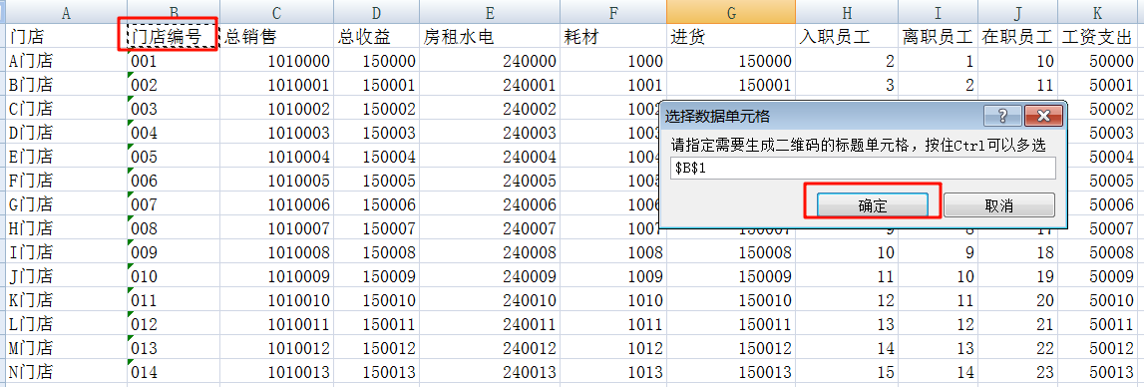Click store number cell 004

click(x=174, y=133)
